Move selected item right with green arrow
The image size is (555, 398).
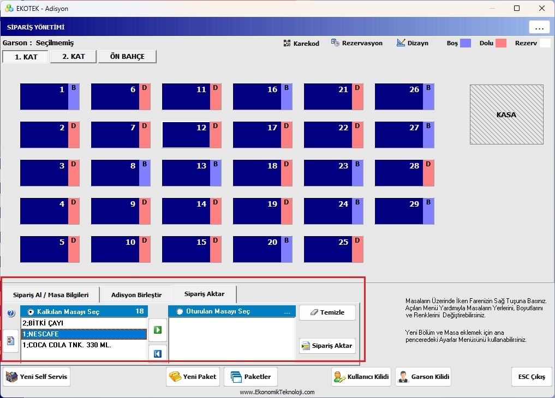point(158,330)
